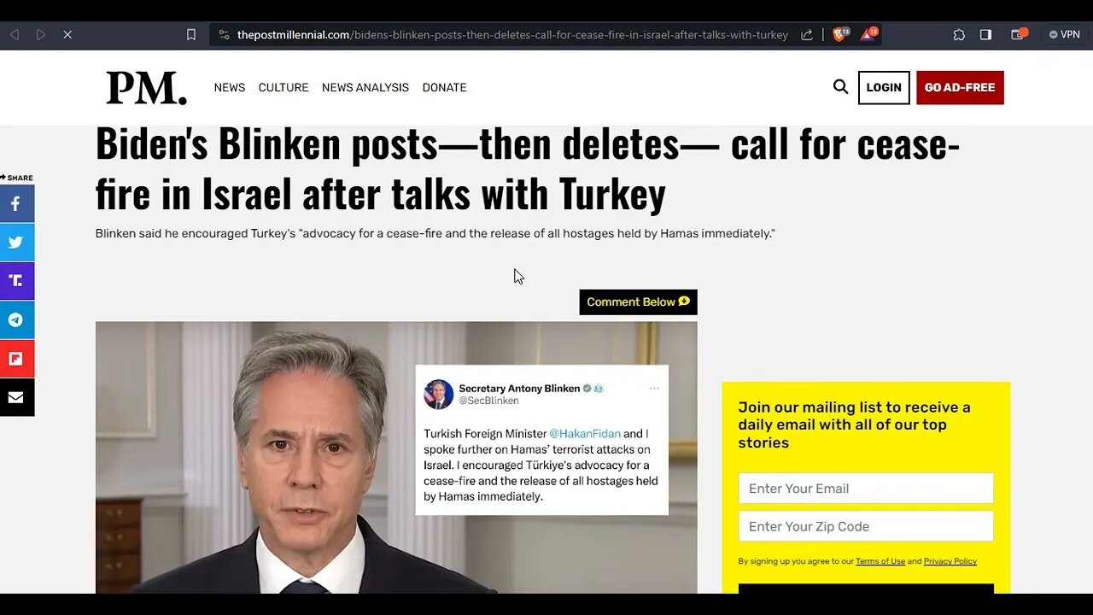Viewport: 1093px width, 615px height.
Task: Share article via Flipboard icon
Action: click(x=16, y=359)
